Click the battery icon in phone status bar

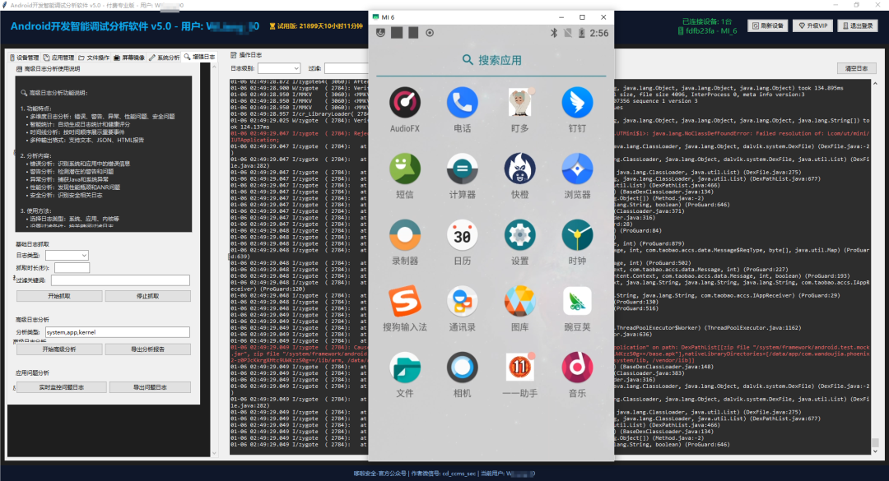581,33
